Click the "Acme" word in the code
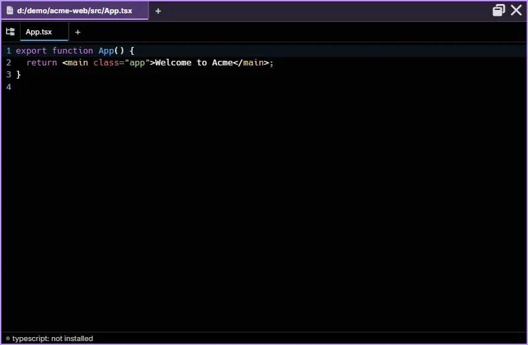528x345 pixels. tap(222, 63)
